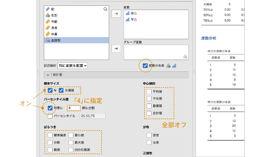This screenshot has width=278, height=157.
Task: Click arrow button to add to グループ変数
Action: (x=116, y=49)
